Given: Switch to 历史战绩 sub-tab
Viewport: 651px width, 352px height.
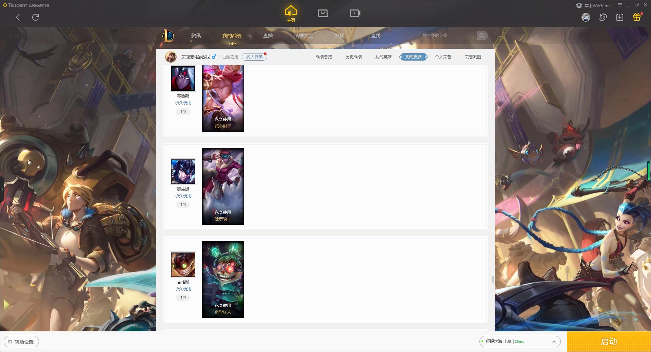Looking at the screenshot, I should click(x=354, y=57).
